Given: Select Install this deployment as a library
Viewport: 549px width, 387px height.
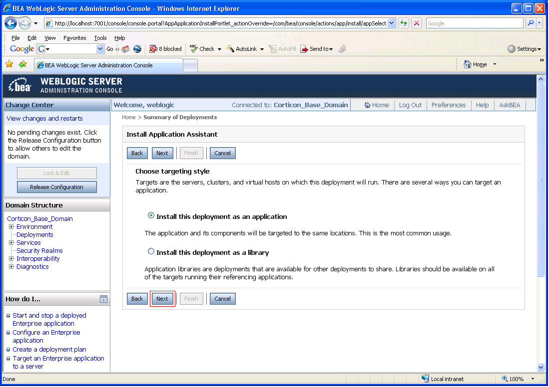Looking at the screenshot, I should coord(151,251).
